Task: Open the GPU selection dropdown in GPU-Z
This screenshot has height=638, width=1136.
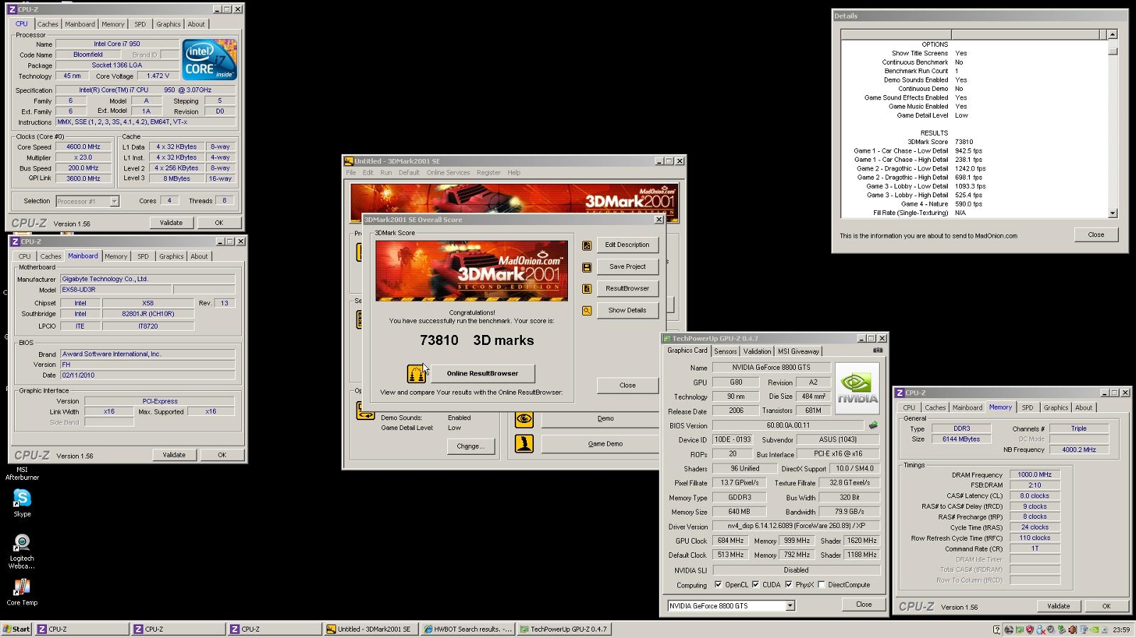Action: (790, 606)
